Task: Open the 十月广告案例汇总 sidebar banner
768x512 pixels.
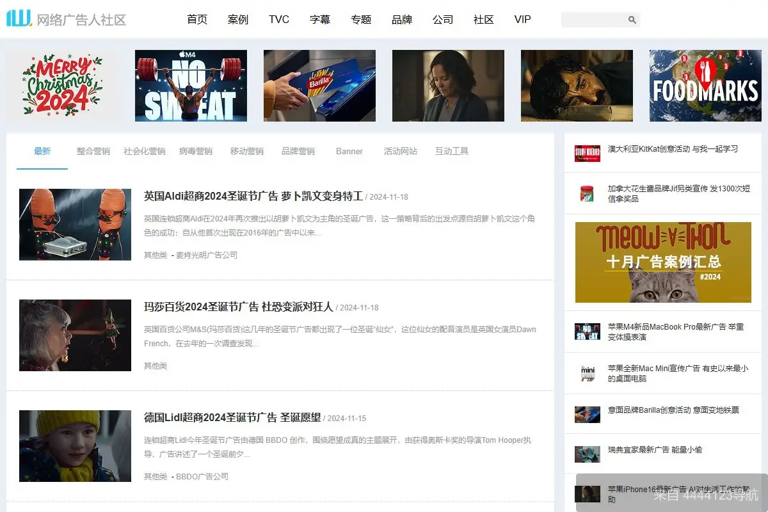Action: pos(663,262)
